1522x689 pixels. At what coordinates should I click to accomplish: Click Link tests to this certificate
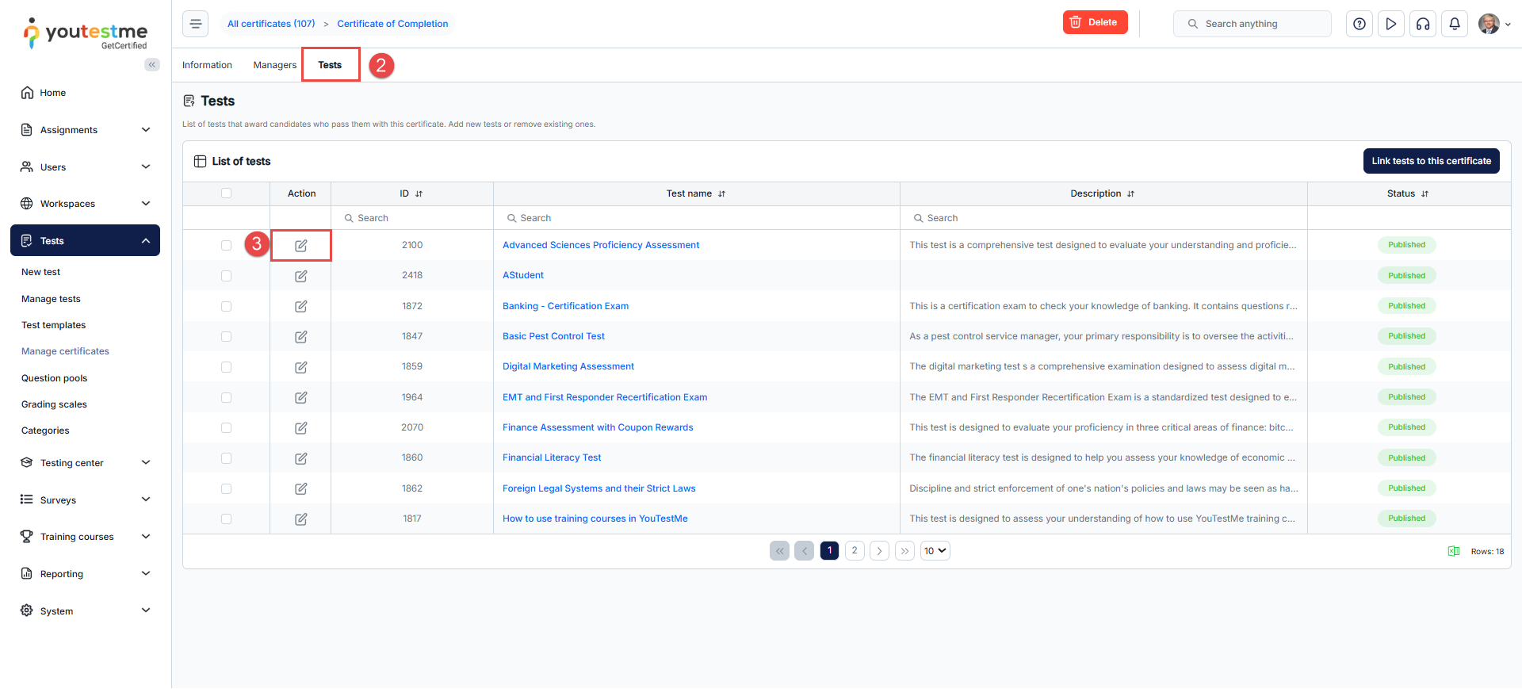[1431, 161]
